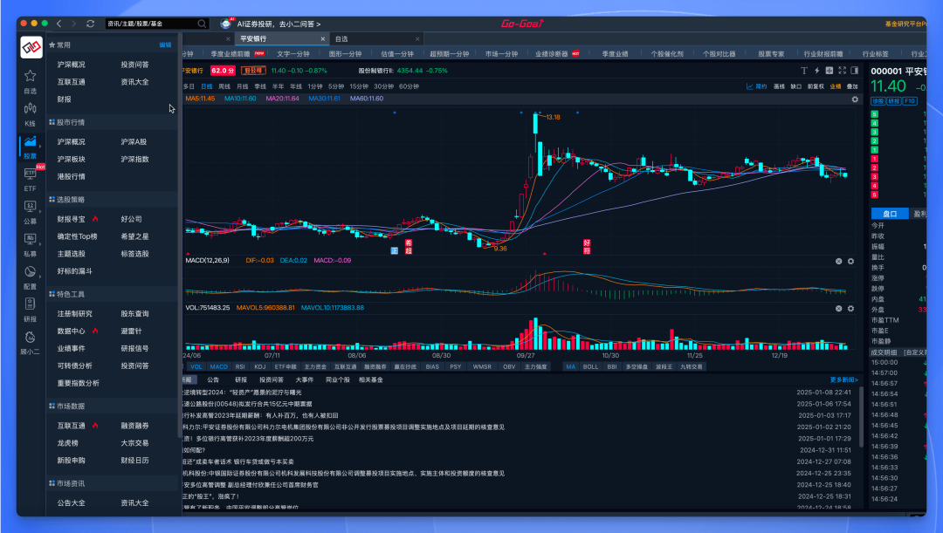Toggle the RSI indicator button
The width and height of the screenshot is (943, 533).
[x=240, y=366]
